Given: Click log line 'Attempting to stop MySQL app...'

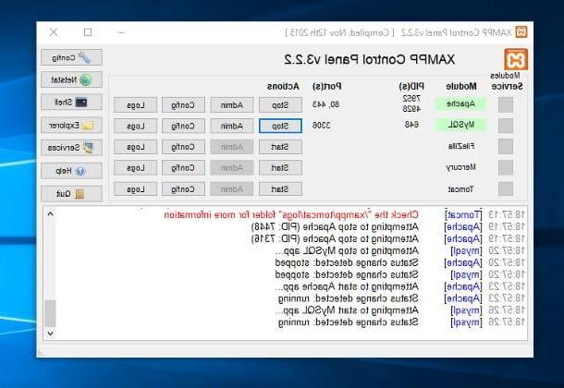Looking at the screenshot, I should click(x=347, y=250).
